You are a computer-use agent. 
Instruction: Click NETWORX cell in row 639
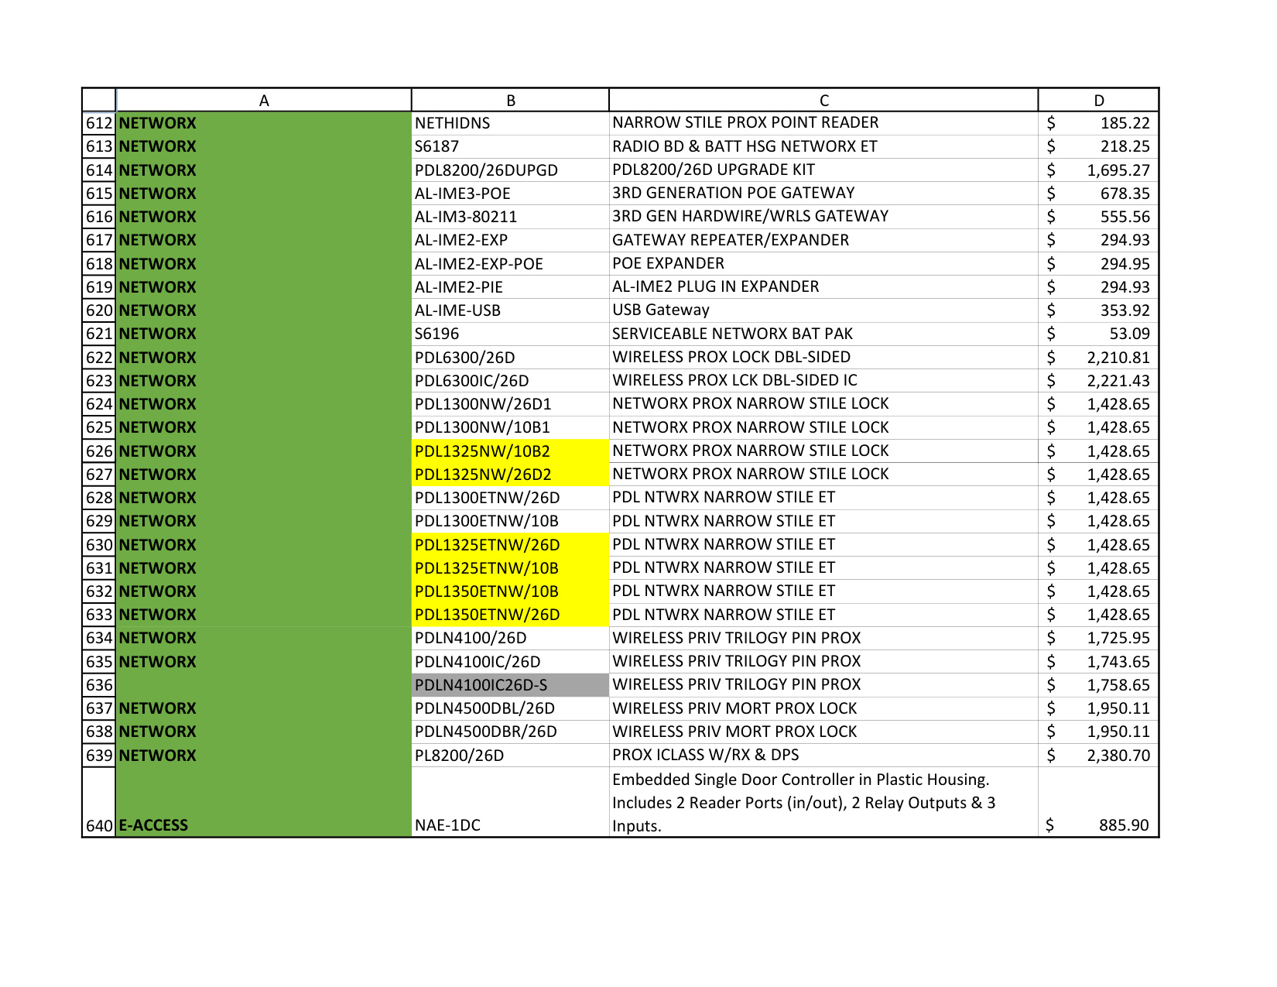coord(264,756)
